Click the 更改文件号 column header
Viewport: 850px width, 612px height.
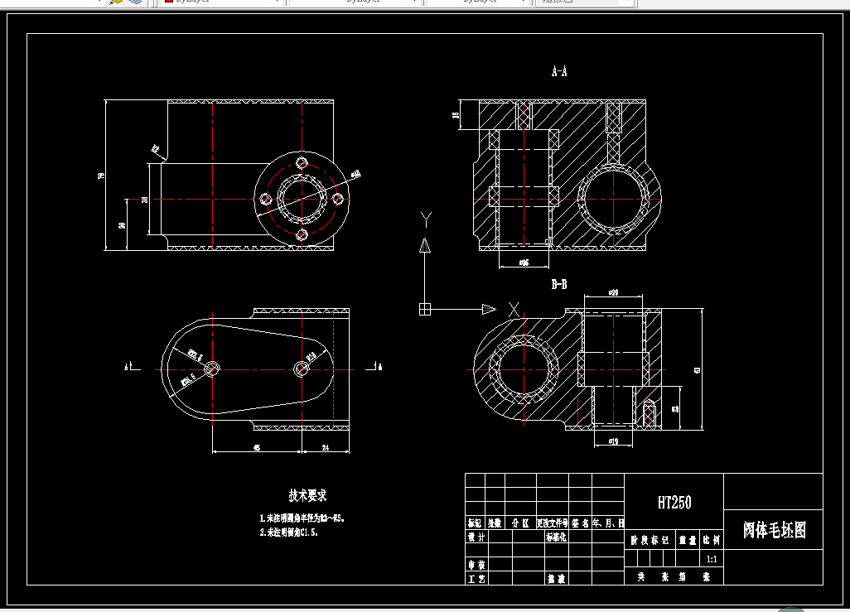click(553, 523)
